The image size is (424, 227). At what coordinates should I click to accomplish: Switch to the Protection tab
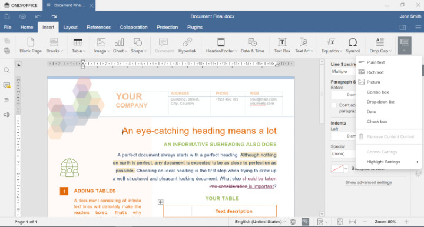tap(167, 27)
